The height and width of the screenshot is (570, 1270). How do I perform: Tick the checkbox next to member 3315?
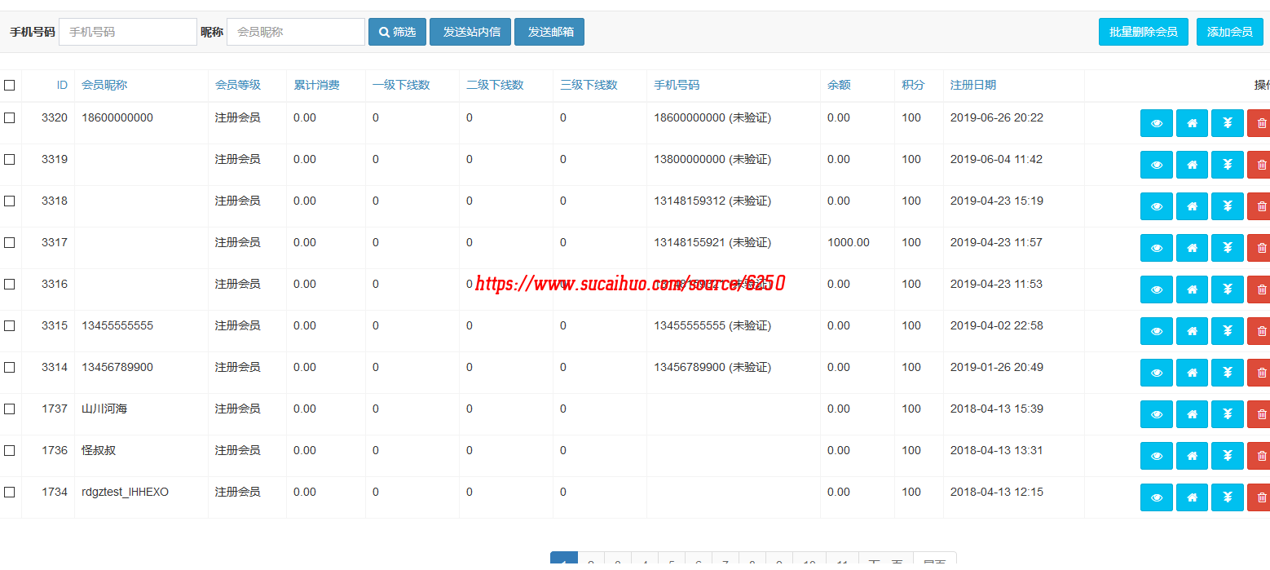[10, 325]
